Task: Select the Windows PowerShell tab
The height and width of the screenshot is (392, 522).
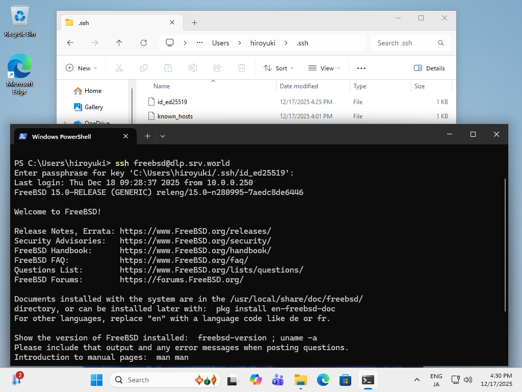Action: tap(66, 136)
